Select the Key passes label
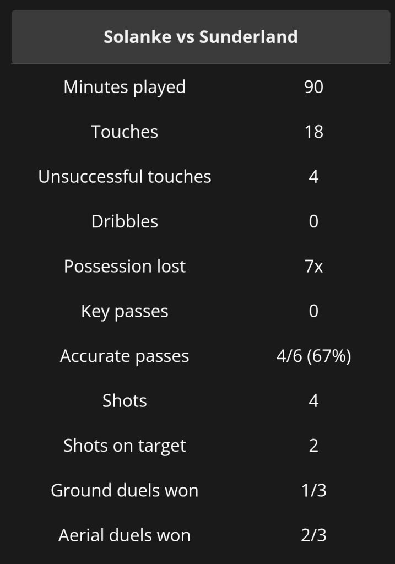 (125, 311)
